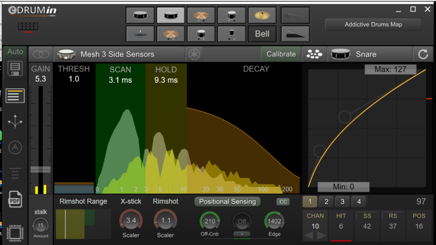Open the Snare instrument dropdown
Viewport: 436px width, 245px height.
(370, 54)
